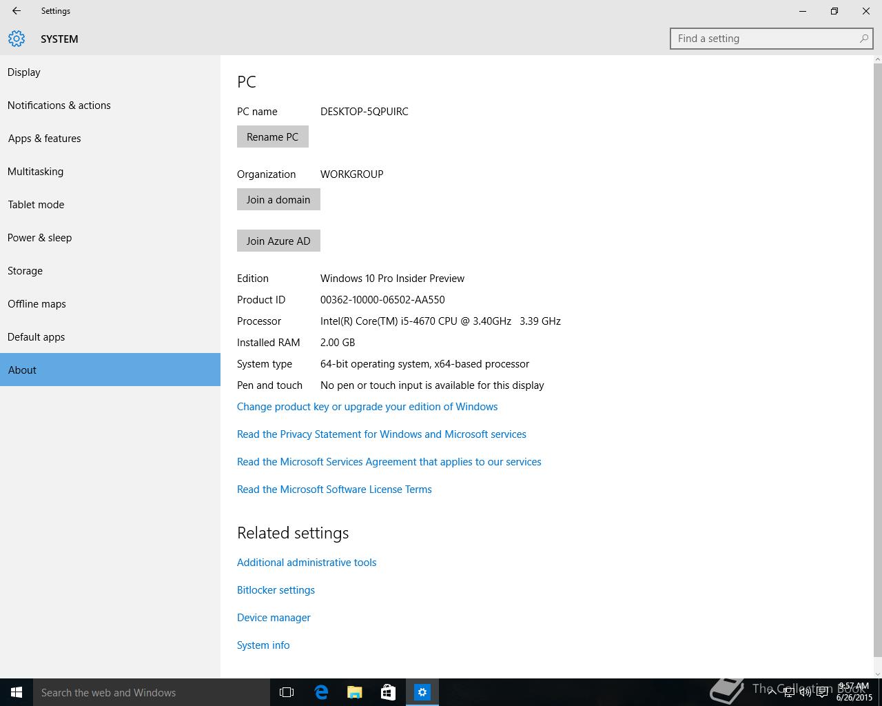
Task: Open Change product key or upgrade link
Action: (x=367, y=407)
